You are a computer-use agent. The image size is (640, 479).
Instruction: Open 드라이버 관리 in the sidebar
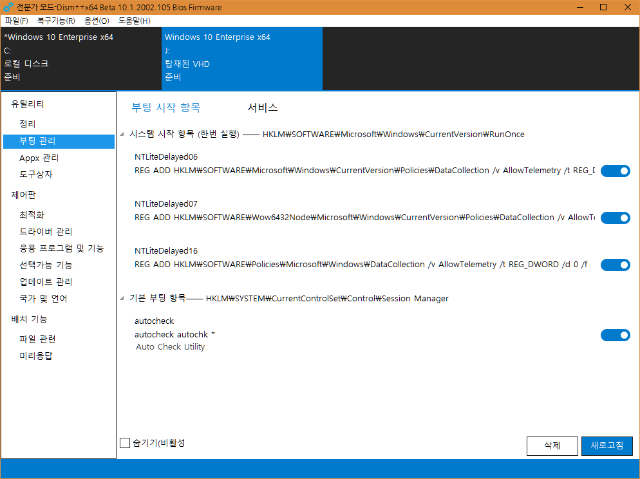(59, 232)
